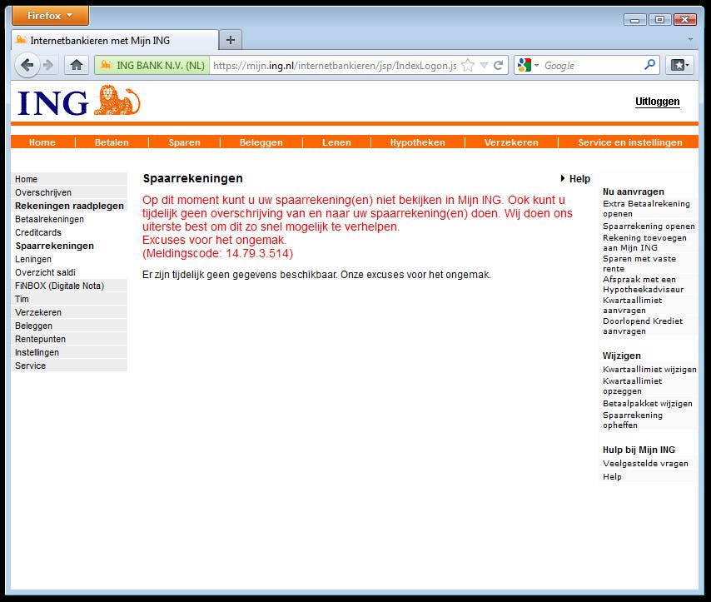711x602 pixels.
Task: Open the Spaarrekening openen link
Action: click(x=648, y=226)
